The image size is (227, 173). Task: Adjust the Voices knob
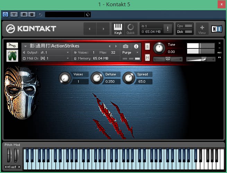click(65, 78)
